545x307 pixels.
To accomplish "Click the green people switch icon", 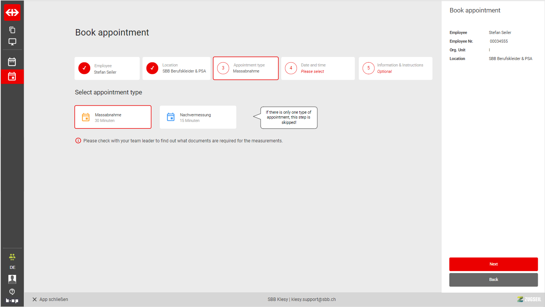I will pos(12,257).
